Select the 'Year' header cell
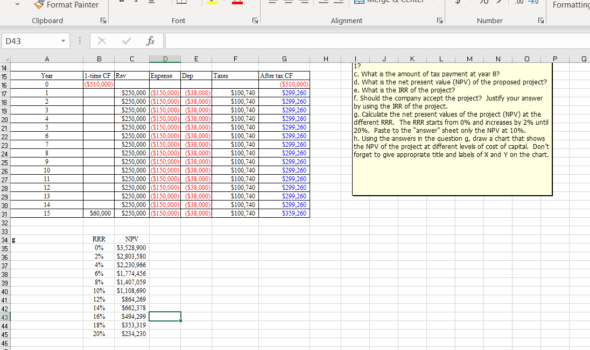Image resolution: width=590 pixels, height=350 pixels. [x=47, y=76]
